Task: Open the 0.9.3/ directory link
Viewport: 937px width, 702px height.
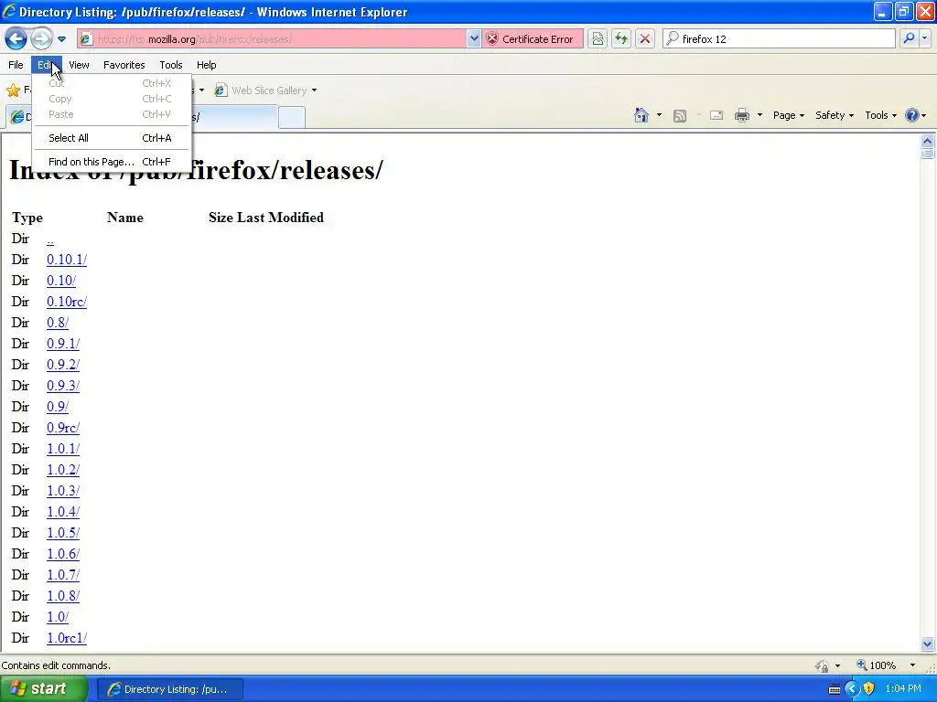Action: 63,386
